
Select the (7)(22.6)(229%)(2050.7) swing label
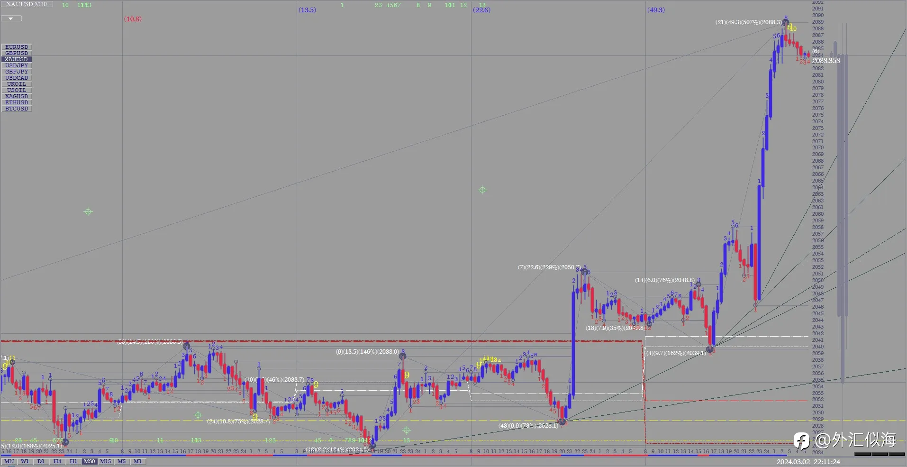[x=549, y=267]
